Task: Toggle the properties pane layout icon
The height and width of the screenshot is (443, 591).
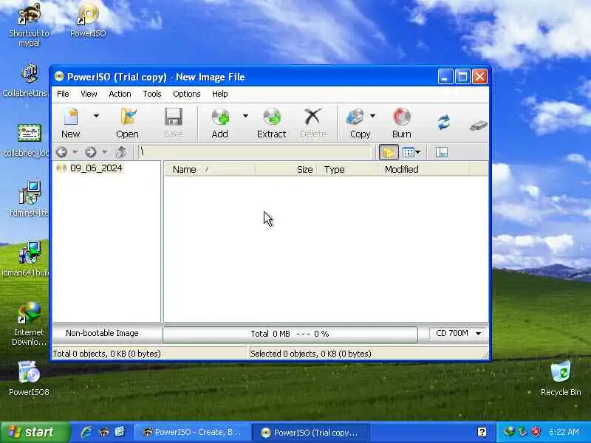Action: point(441,152)
